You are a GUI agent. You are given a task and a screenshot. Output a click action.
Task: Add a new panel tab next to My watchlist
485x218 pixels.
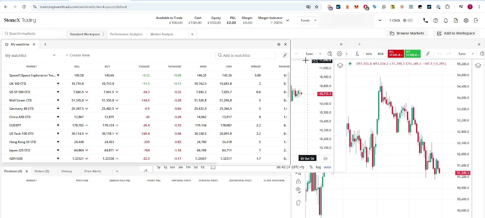45,44
